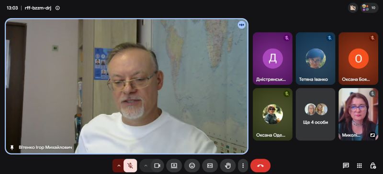This screenshot has width=383, height=174.
Task: Select the Оксана Боя... participant tile
Action: (358, 59)
